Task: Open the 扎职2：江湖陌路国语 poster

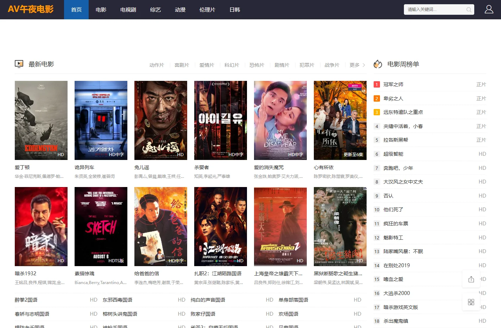Action: coord(221,226)
